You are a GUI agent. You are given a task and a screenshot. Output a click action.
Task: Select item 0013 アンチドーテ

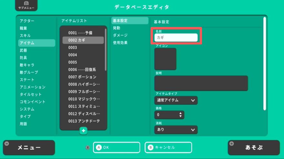[83, 121]
